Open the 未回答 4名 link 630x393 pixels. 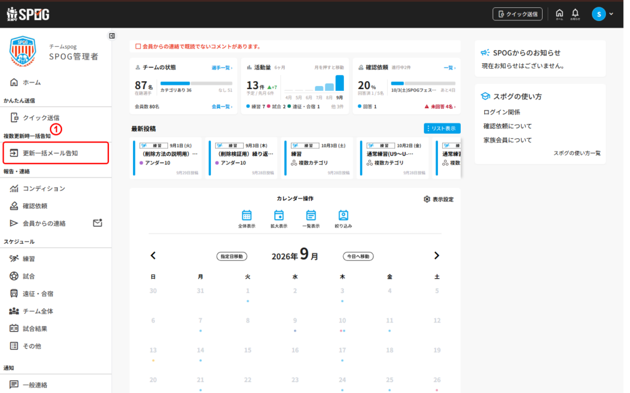pos(441,107)
